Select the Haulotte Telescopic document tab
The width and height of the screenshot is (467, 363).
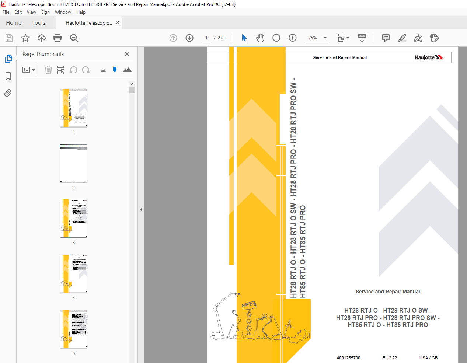(x=88, y=23)
